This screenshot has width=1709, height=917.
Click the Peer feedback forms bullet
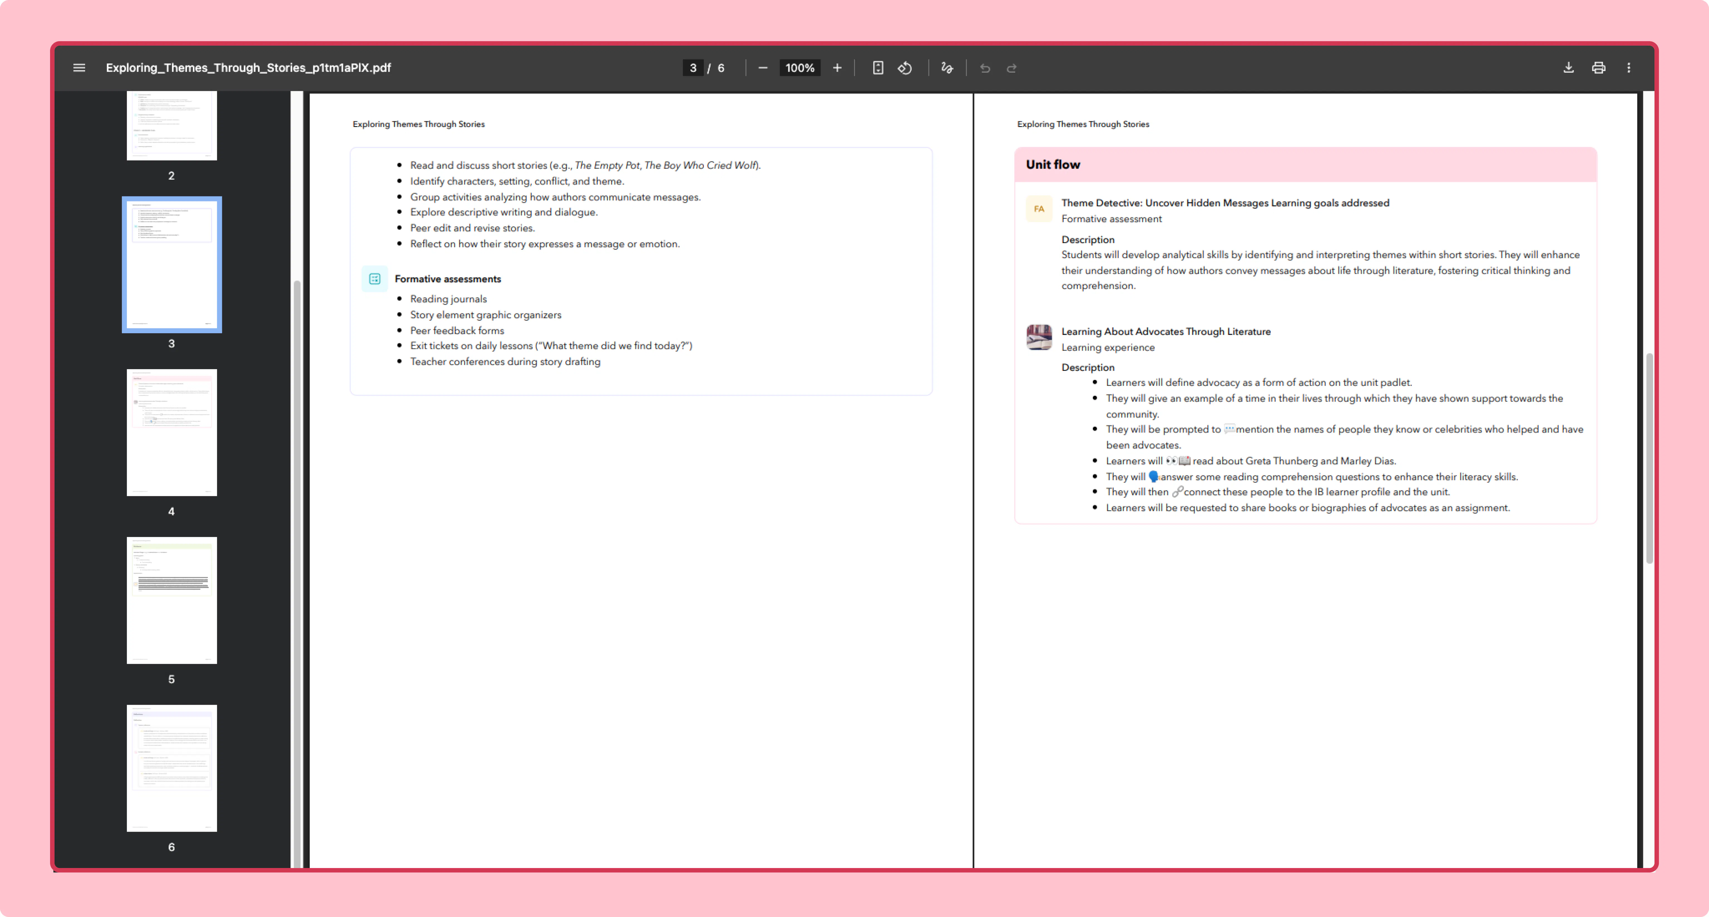pos(457,331)
